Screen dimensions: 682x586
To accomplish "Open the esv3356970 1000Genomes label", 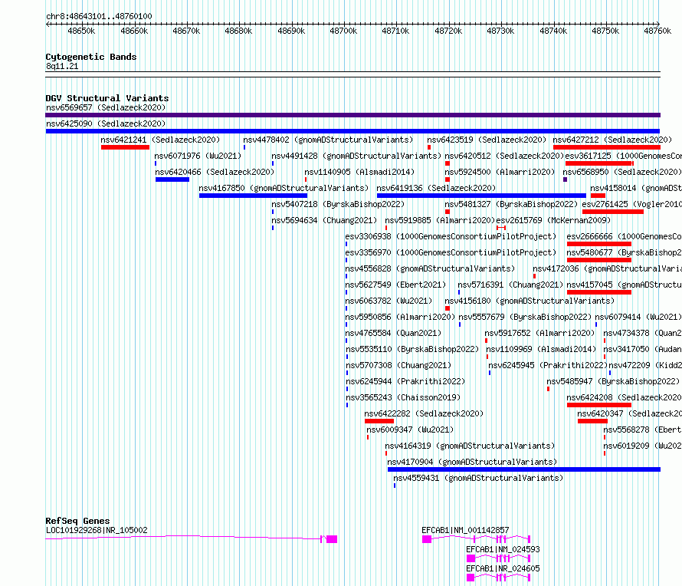I will click(x=451, y=252).
